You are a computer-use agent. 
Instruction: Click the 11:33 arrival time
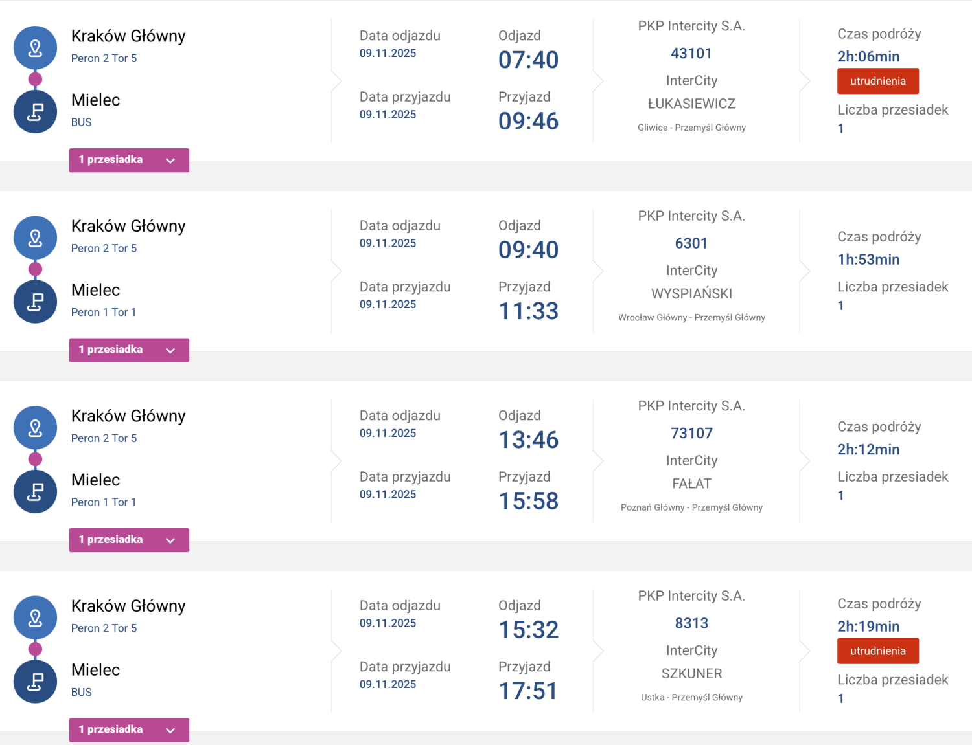(528, 311)
